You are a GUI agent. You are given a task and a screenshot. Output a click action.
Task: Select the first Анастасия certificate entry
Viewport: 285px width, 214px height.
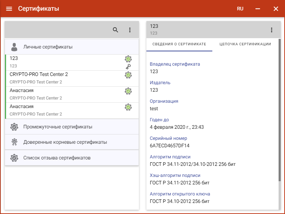(x=64, y=94)
